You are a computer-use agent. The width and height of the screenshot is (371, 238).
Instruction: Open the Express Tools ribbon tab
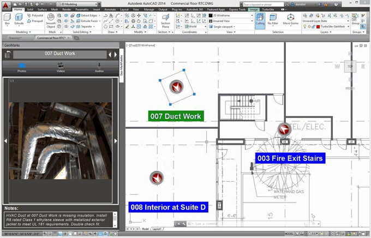(x=237, y=9)
